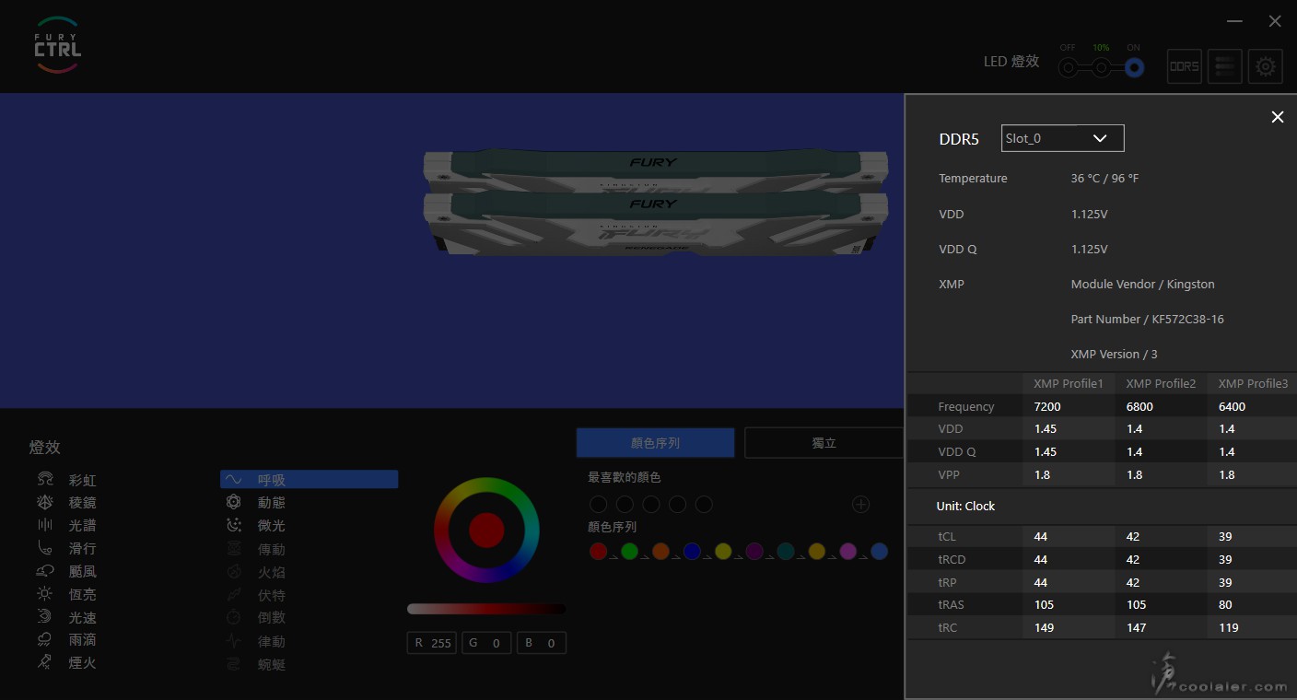This screenshot has height=700, width=1297.
Task: Choose the 律動 rhythm lighting effect
Action: [x=256, y=641]
